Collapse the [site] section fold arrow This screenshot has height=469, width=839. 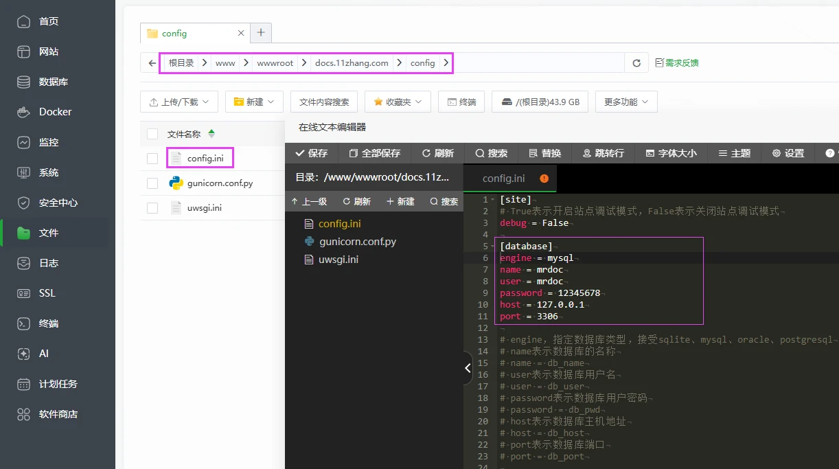493,200
